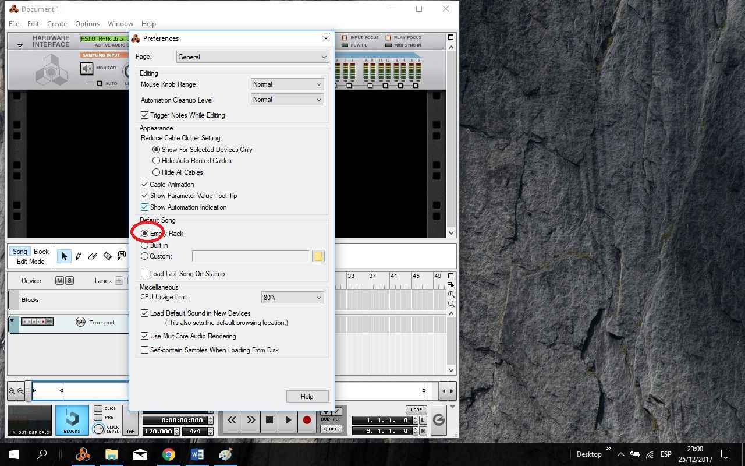This screenshot has width=745, height=466.
Task: Click the track Mute M button
Action: coord(59,281)
